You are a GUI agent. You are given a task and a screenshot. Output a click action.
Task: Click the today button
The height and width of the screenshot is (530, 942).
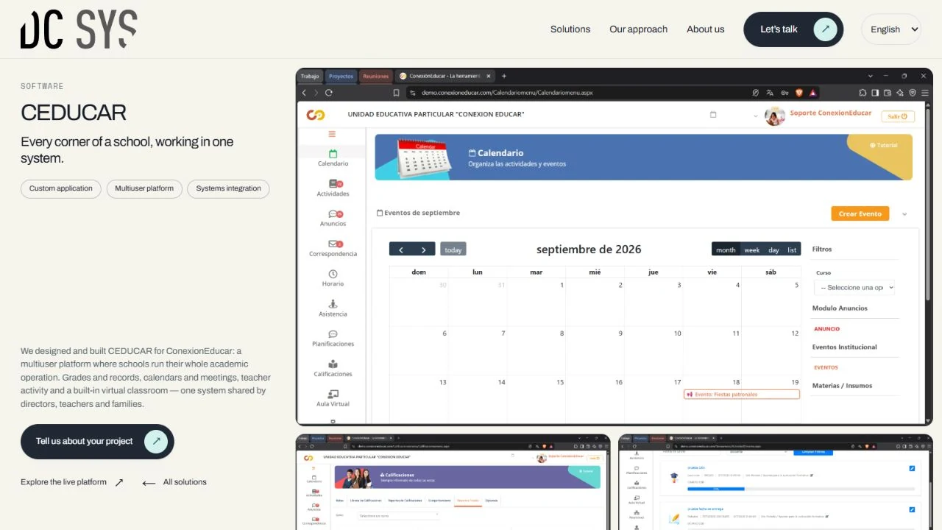(x=453, y=250)
